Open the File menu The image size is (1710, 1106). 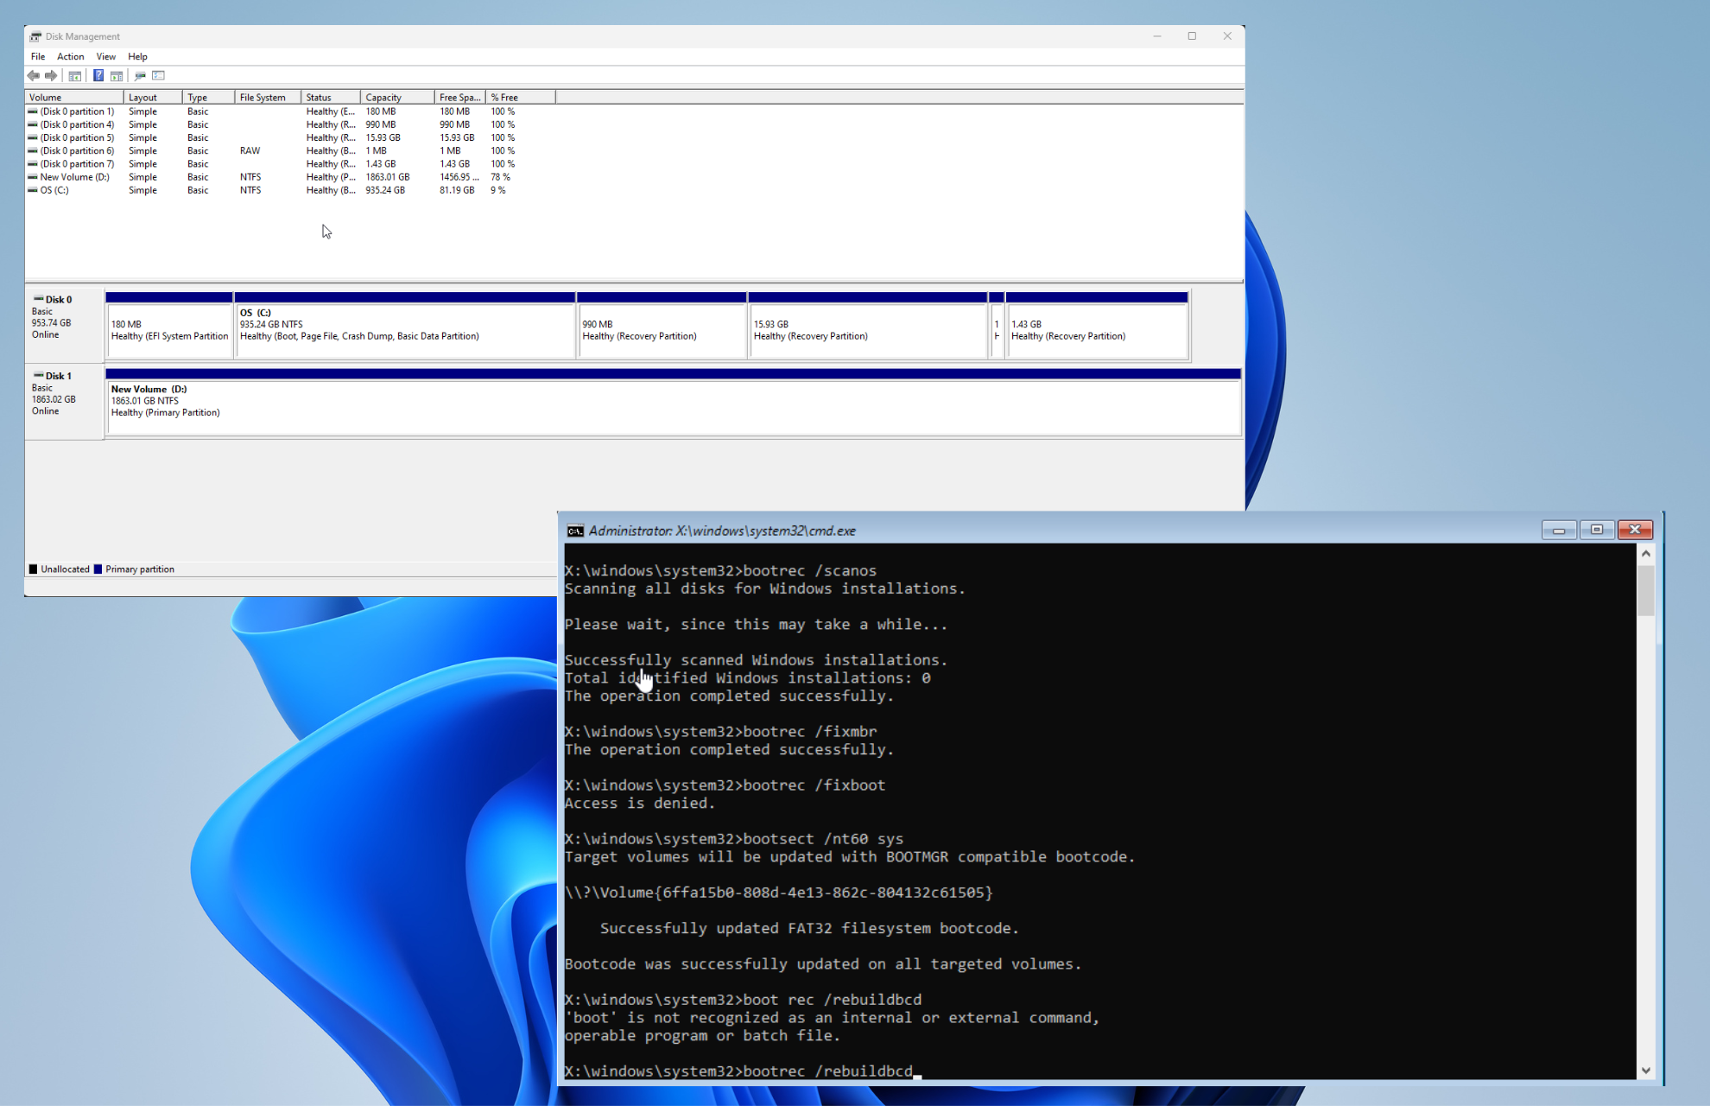click(38, 56)
